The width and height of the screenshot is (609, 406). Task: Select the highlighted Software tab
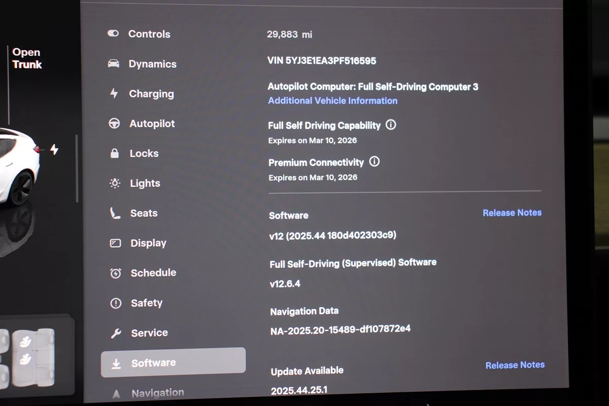[173, 362]
